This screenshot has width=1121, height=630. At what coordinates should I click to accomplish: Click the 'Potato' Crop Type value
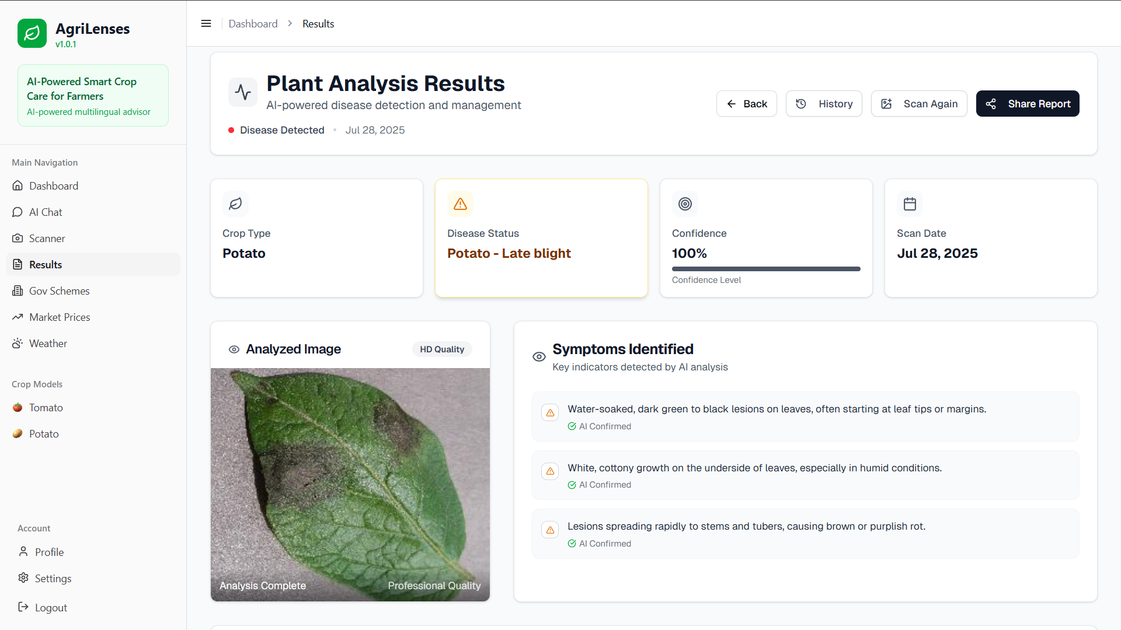pyautogui.click(x=244, y=253)
